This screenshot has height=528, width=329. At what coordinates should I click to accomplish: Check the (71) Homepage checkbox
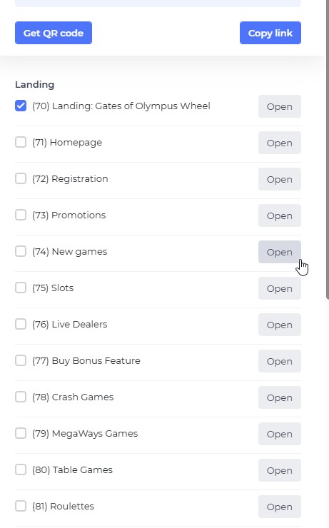pos(21,142)
